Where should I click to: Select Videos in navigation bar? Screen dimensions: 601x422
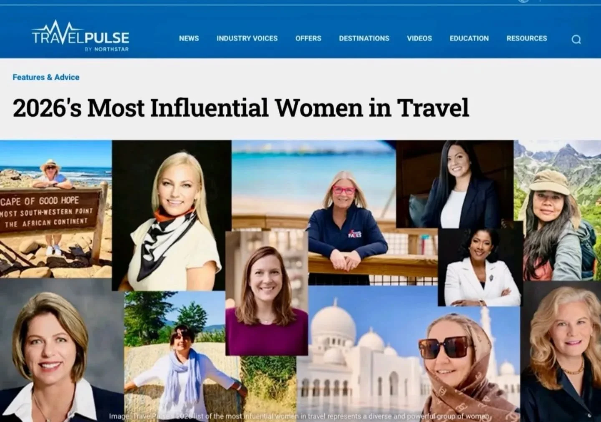pyautogui.click(x=419, y=38)
